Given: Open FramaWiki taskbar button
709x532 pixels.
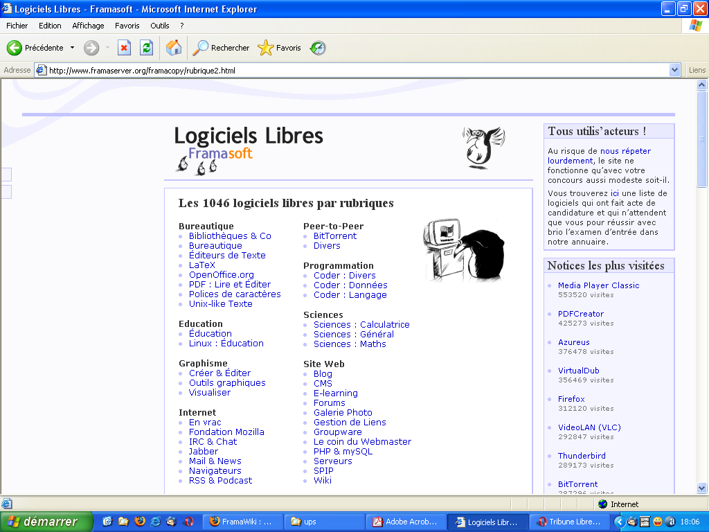Looking at the screenshot, I should [243, 522].
